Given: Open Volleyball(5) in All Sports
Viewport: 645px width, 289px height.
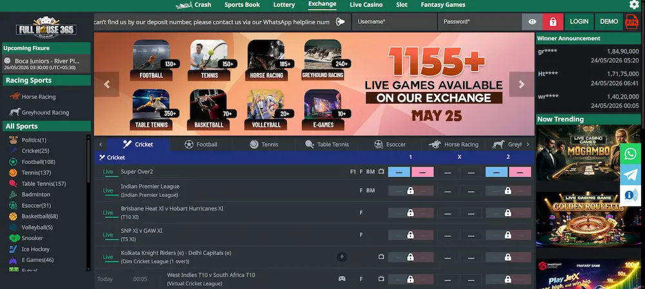Looking at the screenshot, I should (x=31, y=227).
